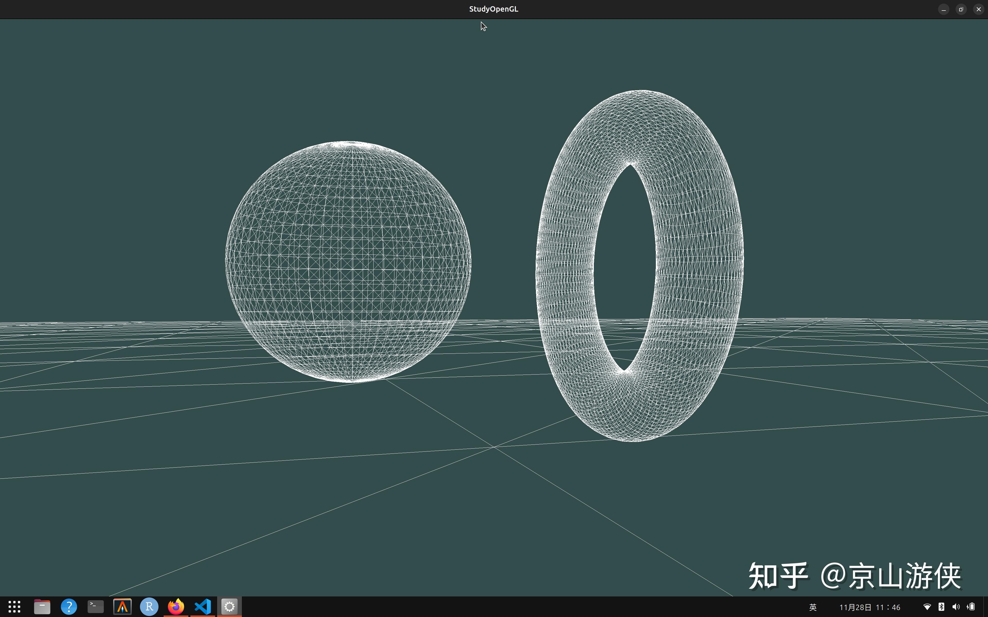This screenshot has width=988, height=617.
Task: Launch the R application from the taskbar
Action: pos(149,607)
